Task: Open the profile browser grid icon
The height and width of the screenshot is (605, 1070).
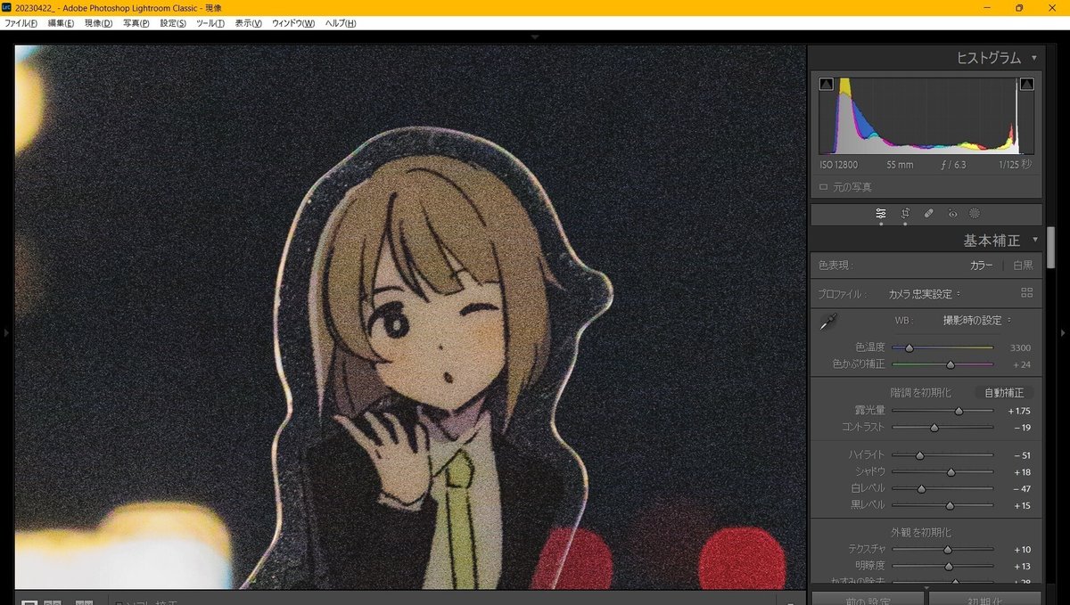Action: point(1026,293)
